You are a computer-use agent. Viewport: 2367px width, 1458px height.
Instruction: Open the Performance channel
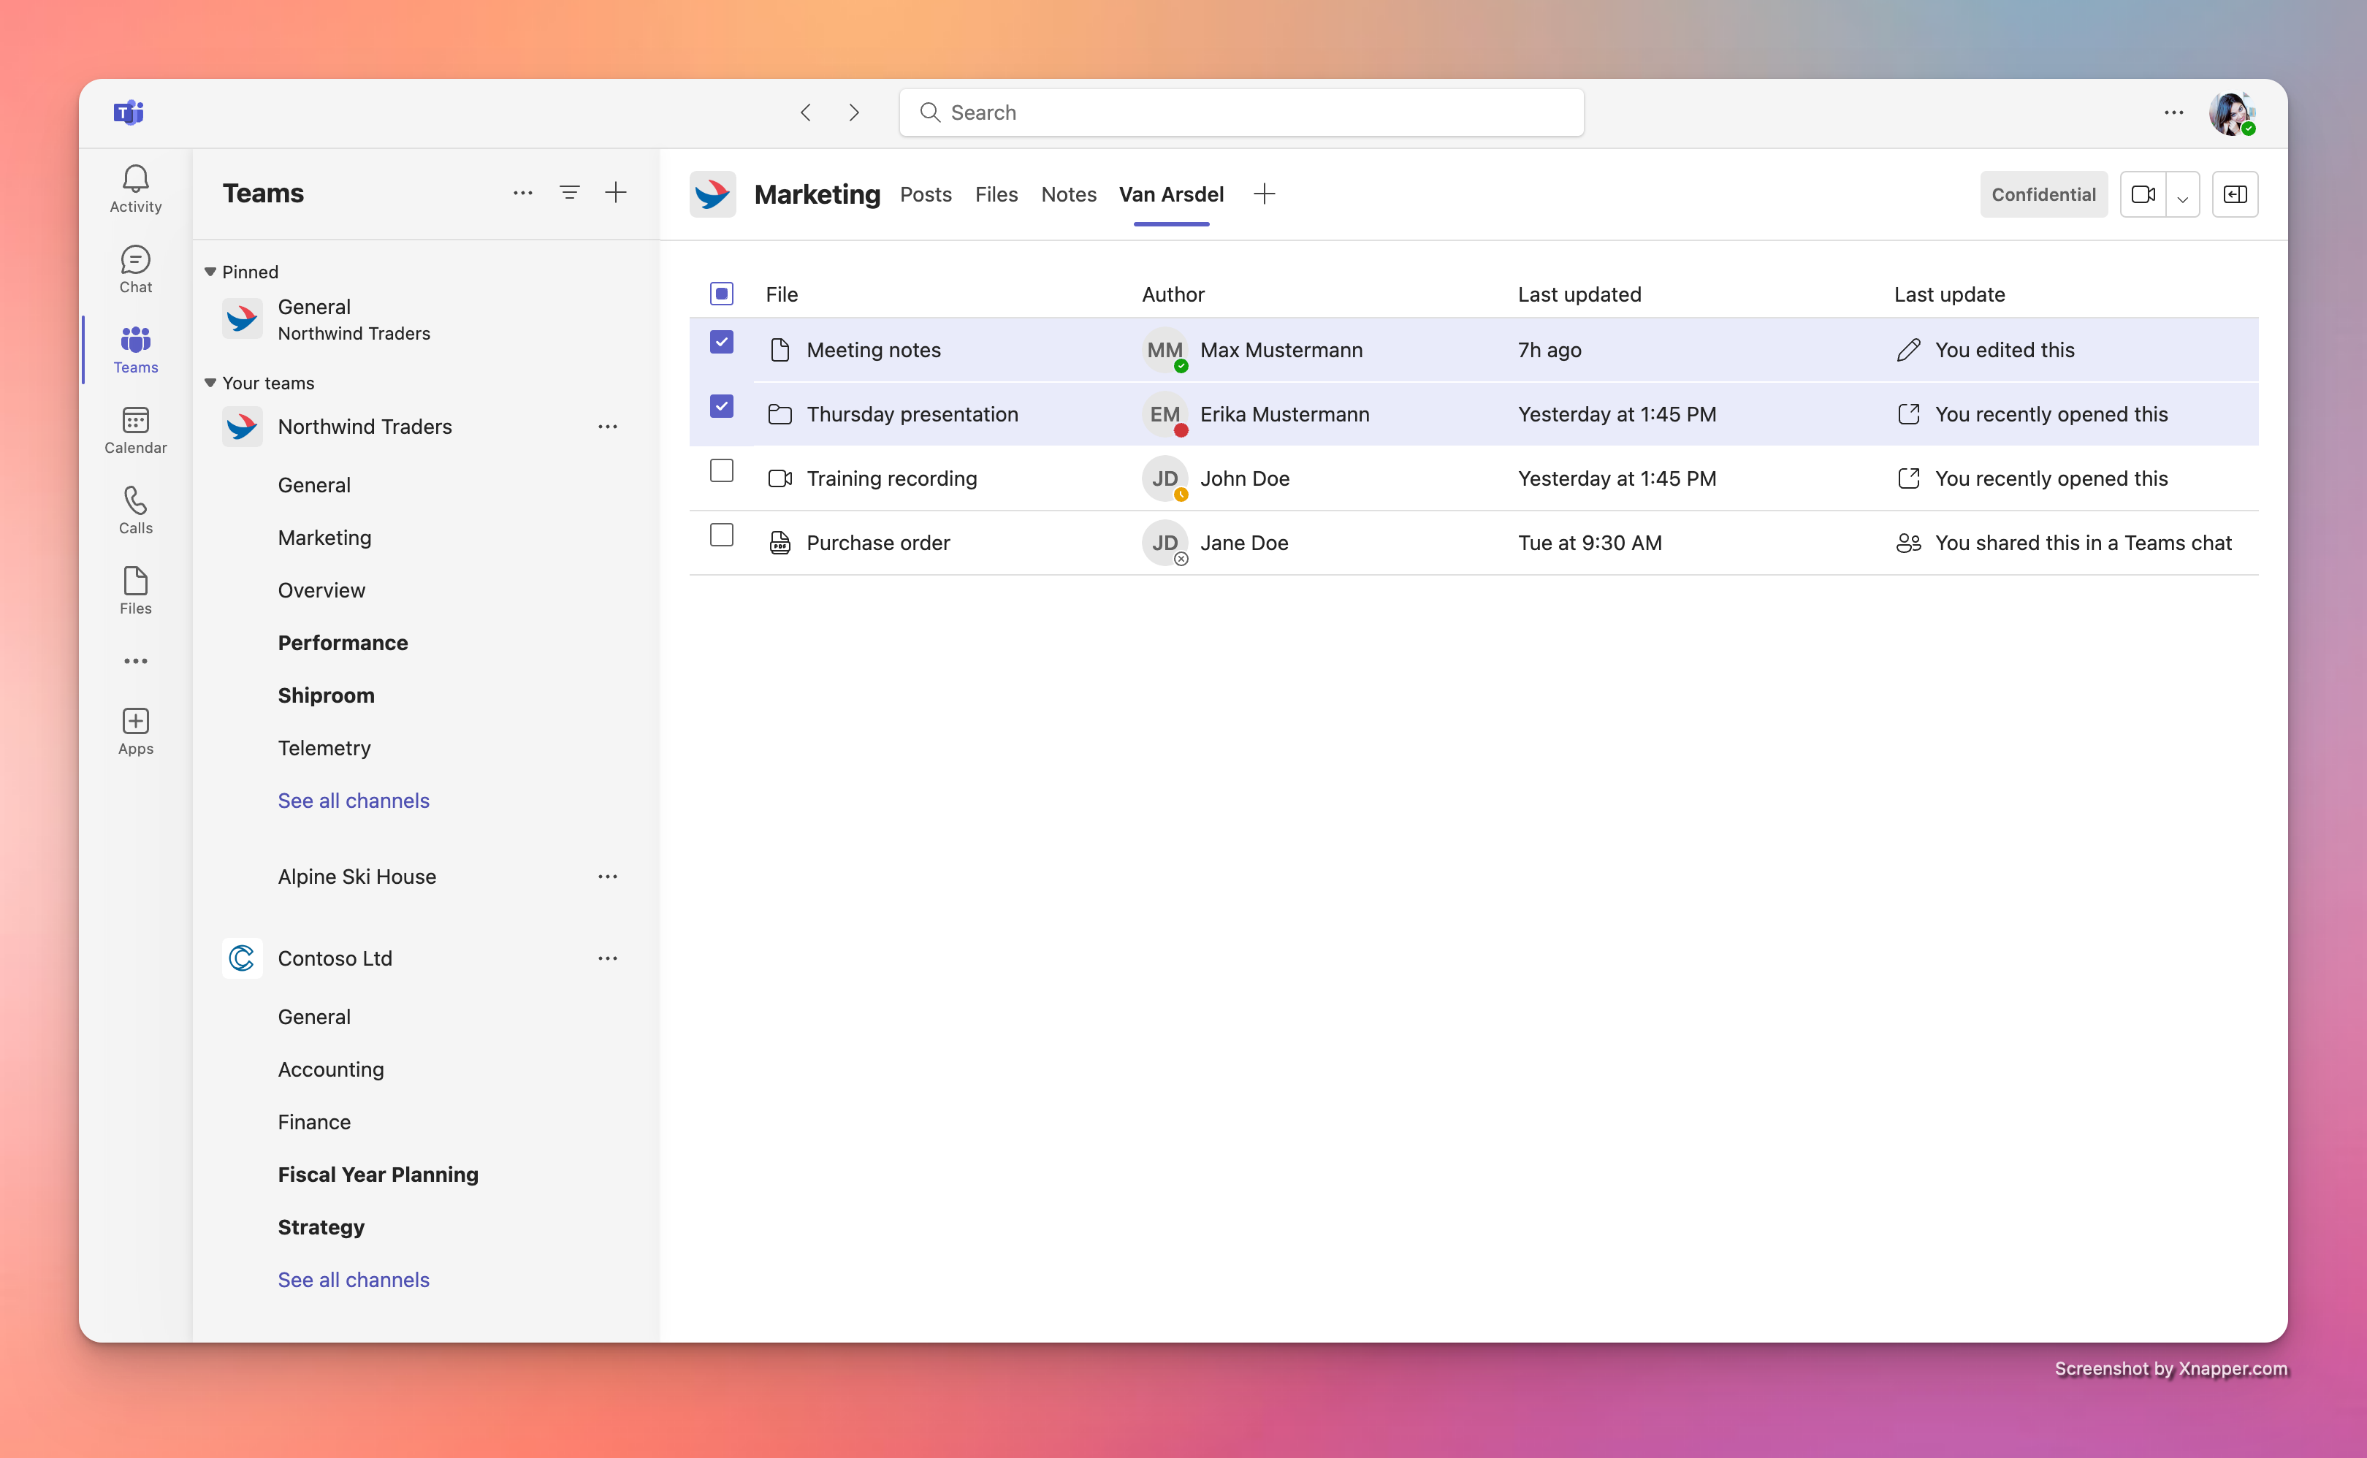click(343, 644)
